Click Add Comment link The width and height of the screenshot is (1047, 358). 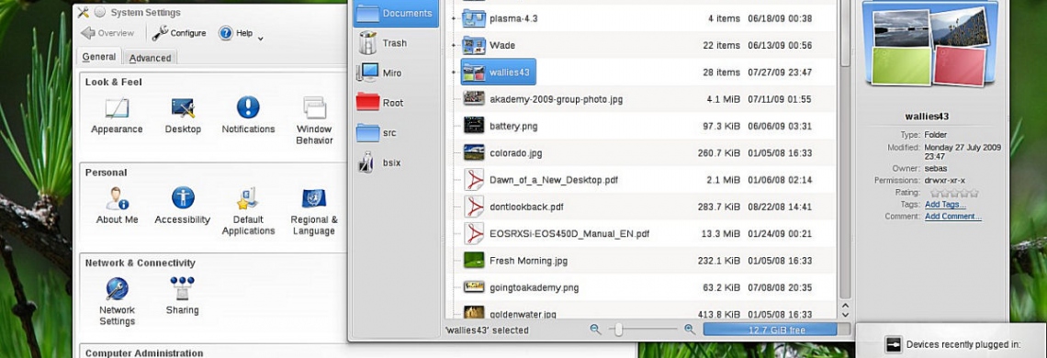point(952,217)
